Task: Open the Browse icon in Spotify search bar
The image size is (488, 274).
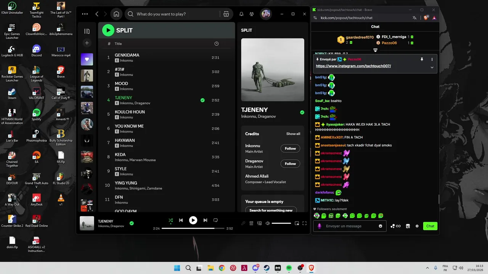Action: click(x=226, y=14)
